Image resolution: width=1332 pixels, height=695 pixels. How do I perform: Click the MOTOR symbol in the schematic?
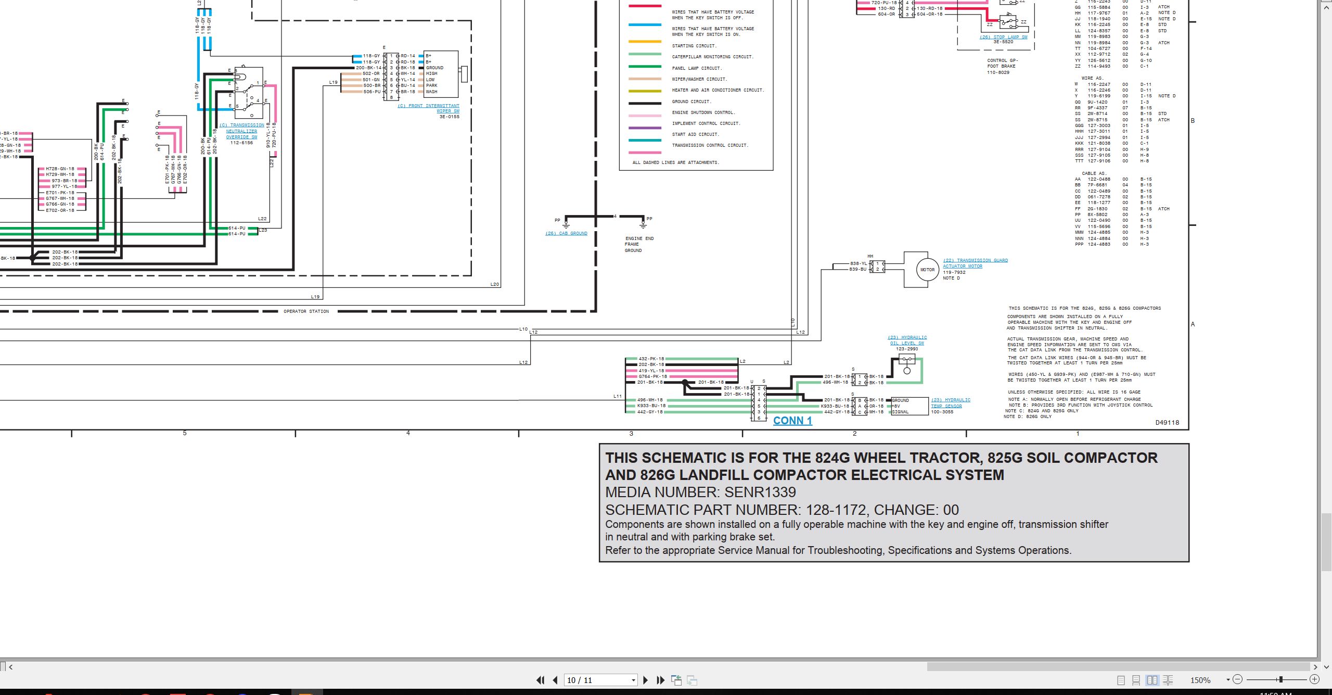click(927, 270)
